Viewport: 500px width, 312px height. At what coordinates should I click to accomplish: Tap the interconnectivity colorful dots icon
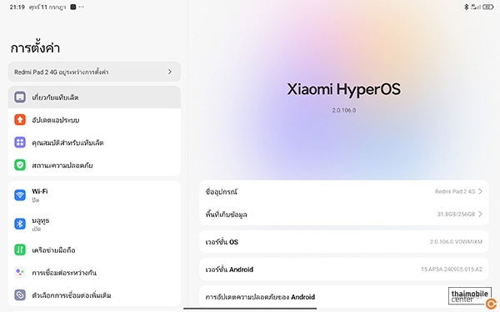20,273
